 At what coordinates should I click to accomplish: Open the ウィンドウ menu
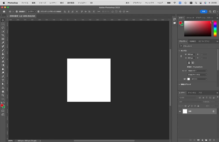[150, 3]
